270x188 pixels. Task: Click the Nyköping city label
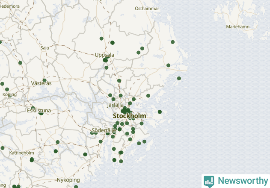(68, 180)
